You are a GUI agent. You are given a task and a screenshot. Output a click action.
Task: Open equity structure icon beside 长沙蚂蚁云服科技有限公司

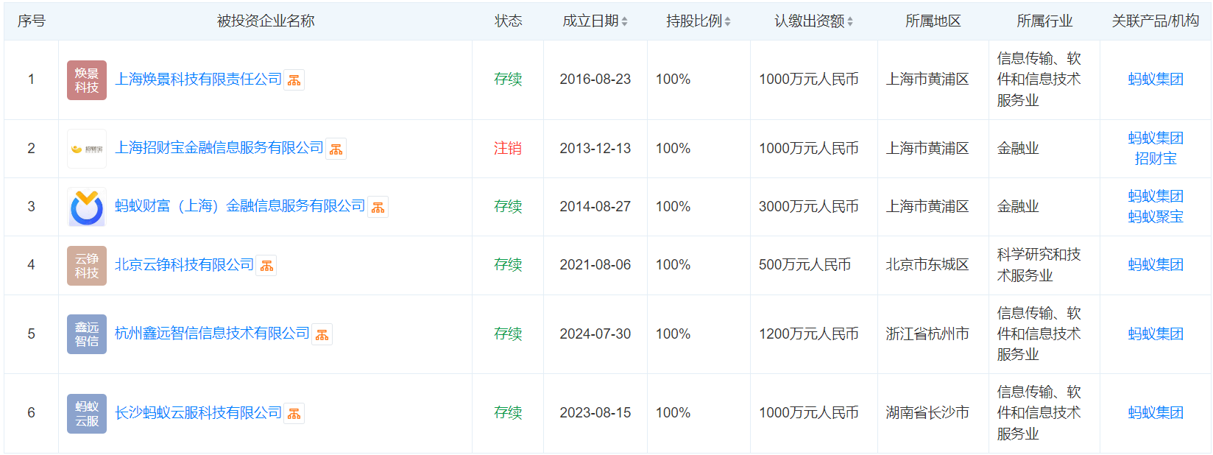[294, 415]
